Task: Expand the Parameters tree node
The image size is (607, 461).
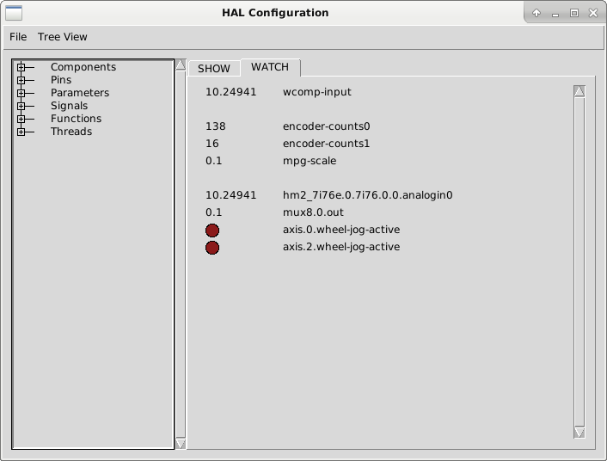Action: (x=21, y=93)
